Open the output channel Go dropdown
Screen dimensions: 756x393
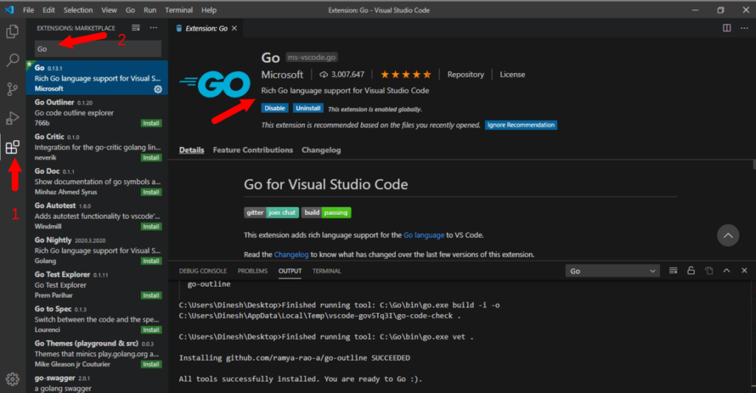tap(612, 271)
